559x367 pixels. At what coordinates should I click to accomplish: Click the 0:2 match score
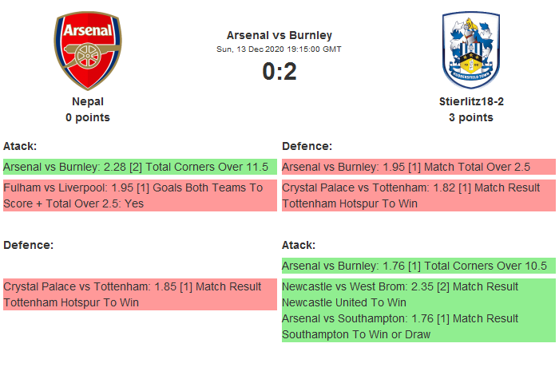[279, 72]
